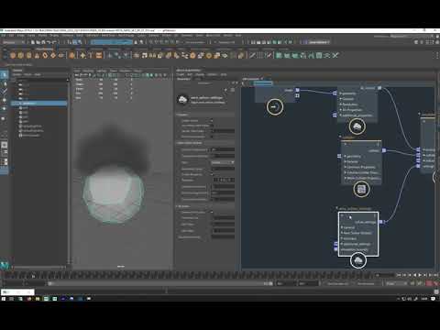Create a polygon cone from the shelf
Image resolution: width=440 pixels, height=330 pixels.
click(38, 55)
